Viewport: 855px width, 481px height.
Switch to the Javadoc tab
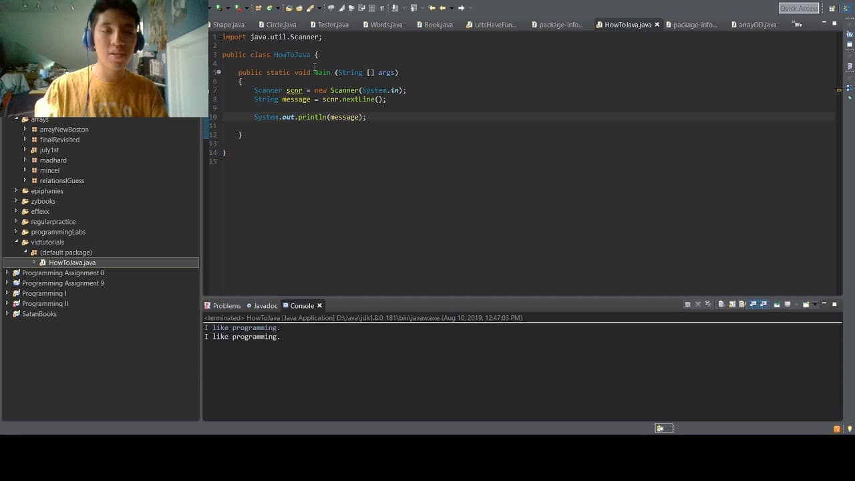(261, 306)
